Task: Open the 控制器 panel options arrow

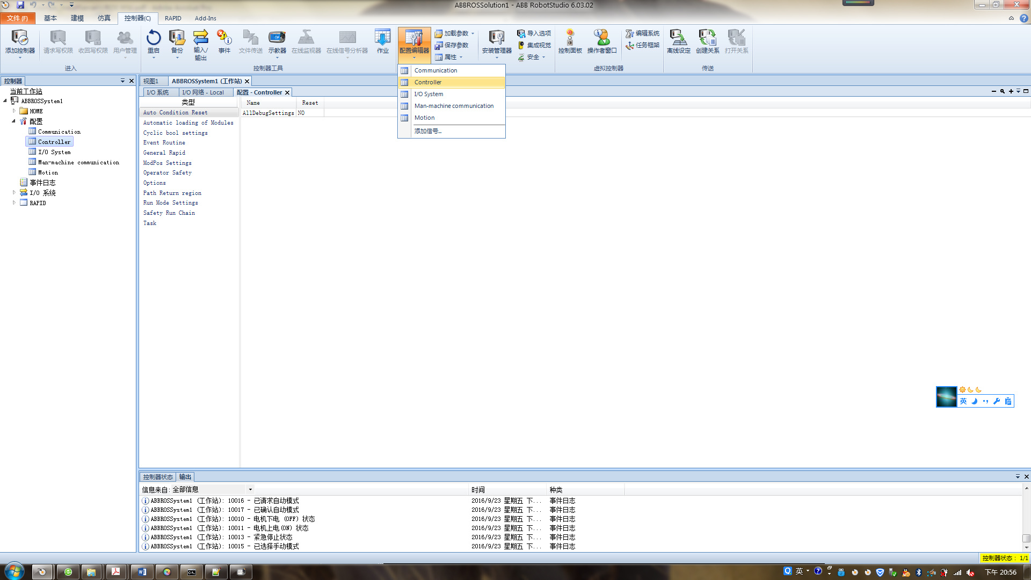Action: point(122,81)
